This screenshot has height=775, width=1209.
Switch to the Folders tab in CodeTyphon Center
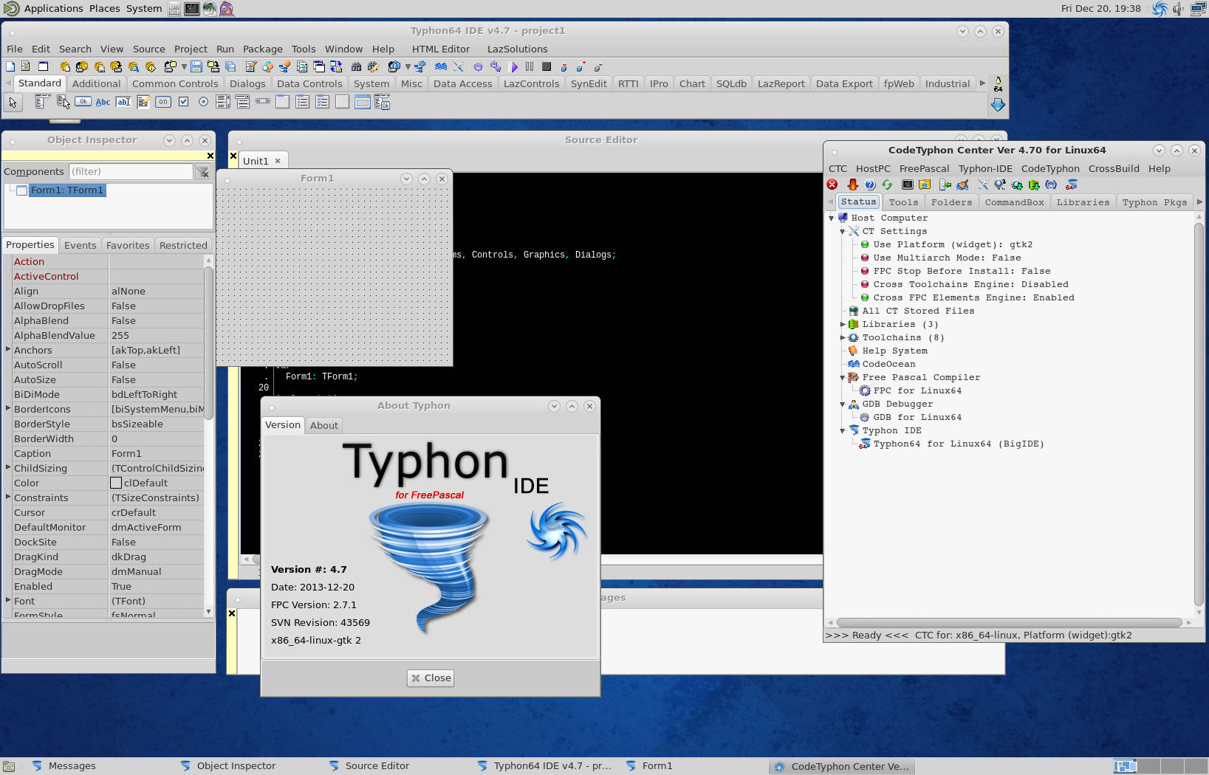click(x=951, y=202)
